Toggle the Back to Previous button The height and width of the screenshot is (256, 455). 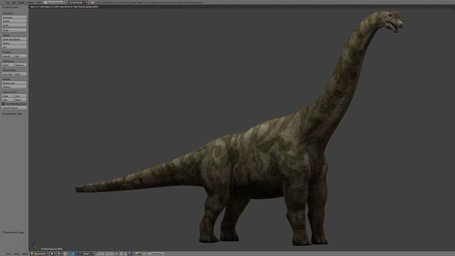54,3
